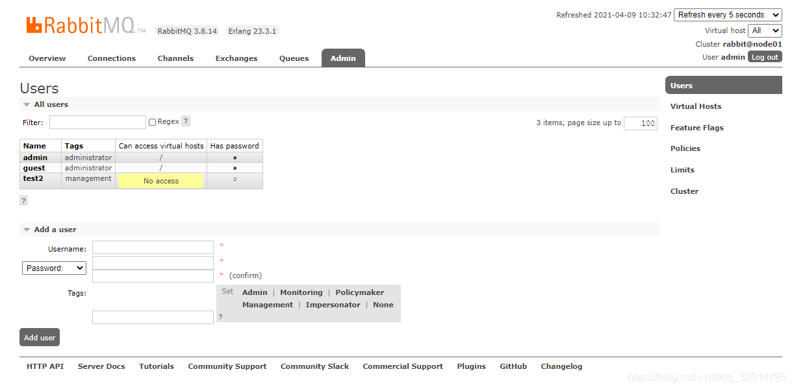The width and height of the screenshot is (792, 389).
Task: Set the Admin tag
Action: click(x=255, y=292)
